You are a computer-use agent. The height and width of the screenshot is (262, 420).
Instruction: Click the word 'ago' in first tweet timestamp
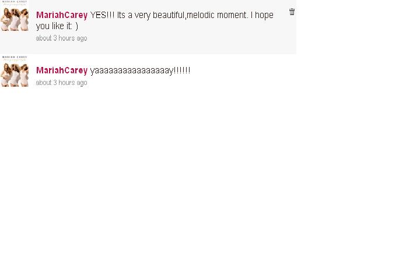(x=82, y=38)
